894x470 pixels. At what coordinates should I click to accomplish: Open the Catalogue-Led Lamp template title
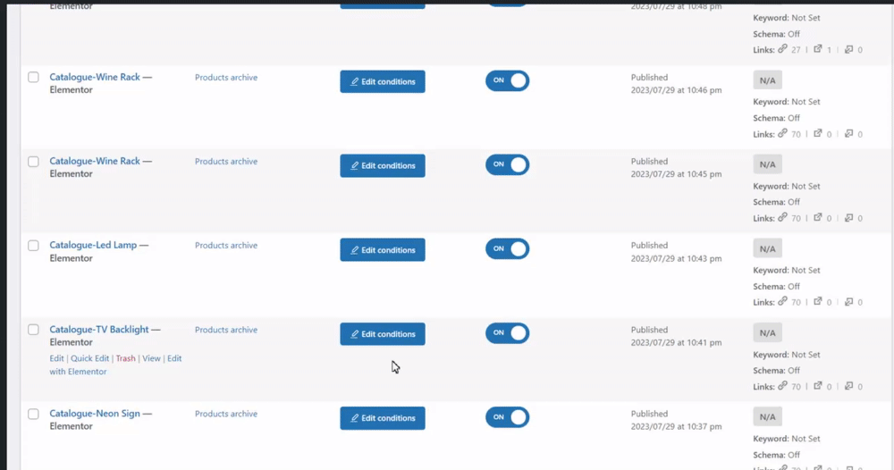(93, 245)
